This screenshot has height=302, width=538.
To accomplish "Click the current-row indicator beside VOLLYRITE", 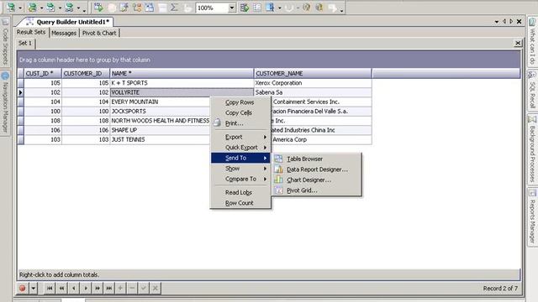I will coord(20,92).
